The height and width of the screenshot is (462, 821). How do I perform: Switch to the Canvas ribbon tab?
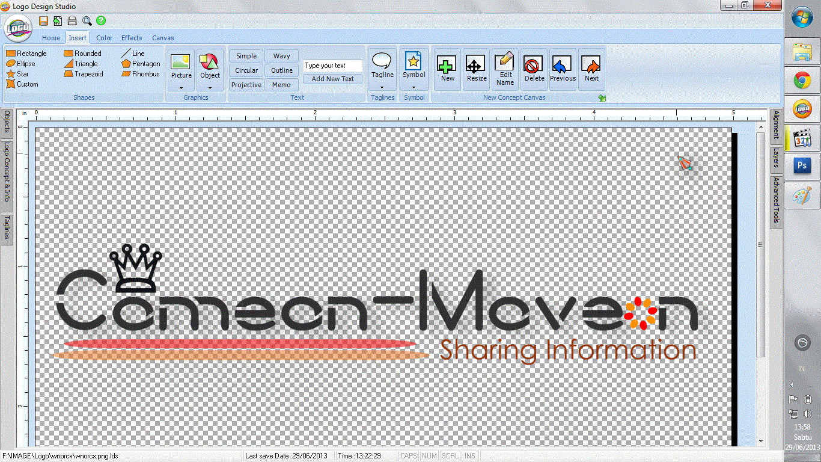163,38
